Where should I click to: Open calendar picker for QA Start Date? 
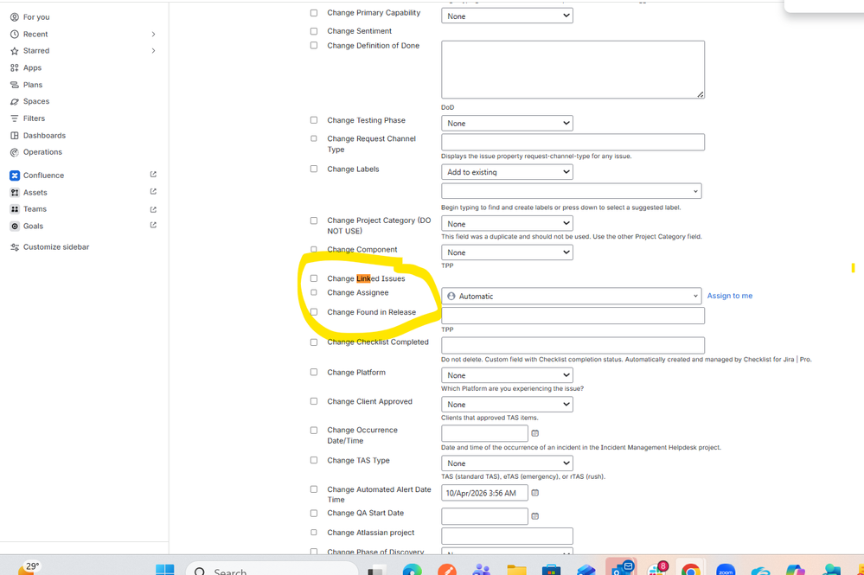[534, 516]
